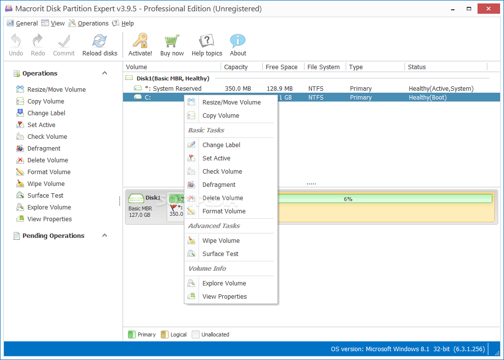Open the Help menu

(x=123, y=23)
